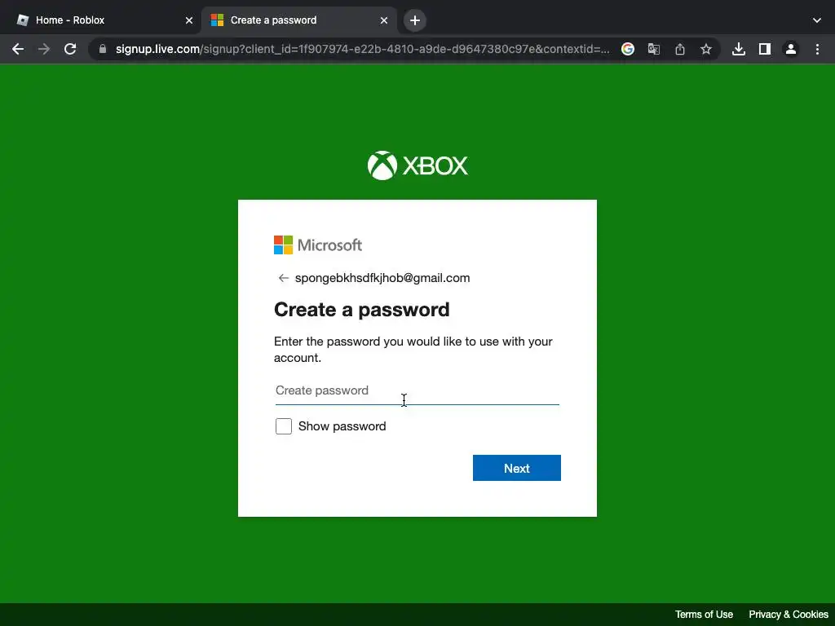Open the downloads icon
Viewport: 835px width, 626px height.
[739, 49]
